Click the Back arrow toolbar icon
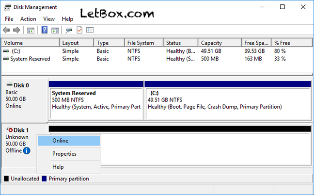This screenshot has width=314, height=195. [x=7, y=30]
